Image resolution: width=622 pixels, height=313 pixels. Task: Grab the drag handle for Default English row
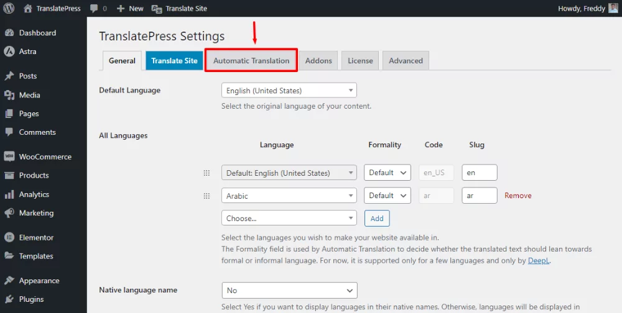[207, 173]
